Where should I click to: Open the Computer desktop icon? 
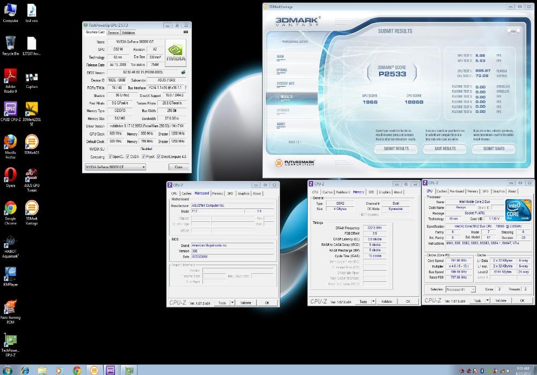10,13
